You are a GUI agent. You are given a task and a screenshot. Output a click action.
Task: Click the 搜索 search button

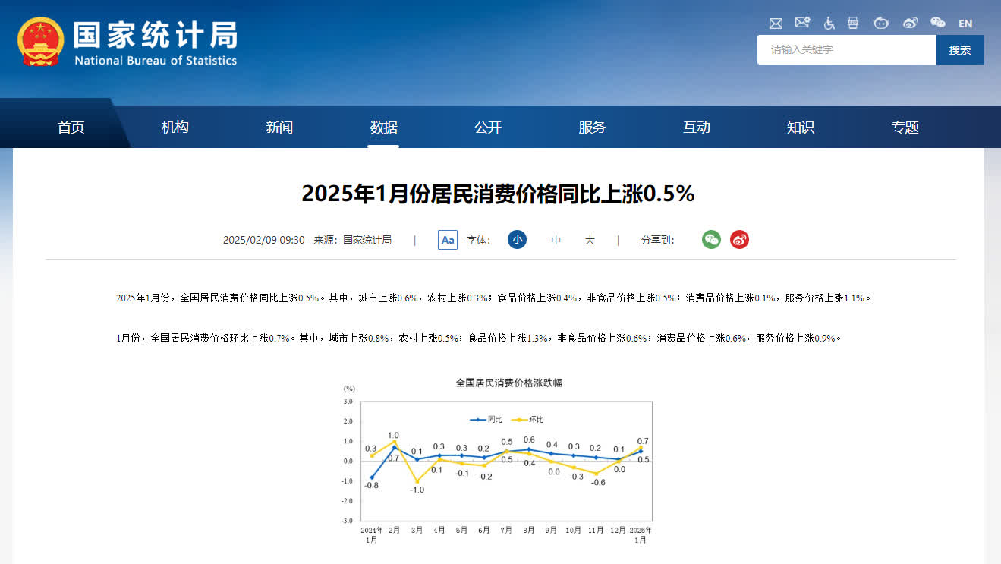coord(960,50)
